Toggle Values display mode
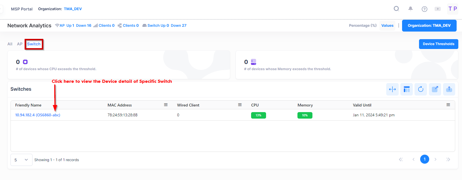 click(387, 25)
